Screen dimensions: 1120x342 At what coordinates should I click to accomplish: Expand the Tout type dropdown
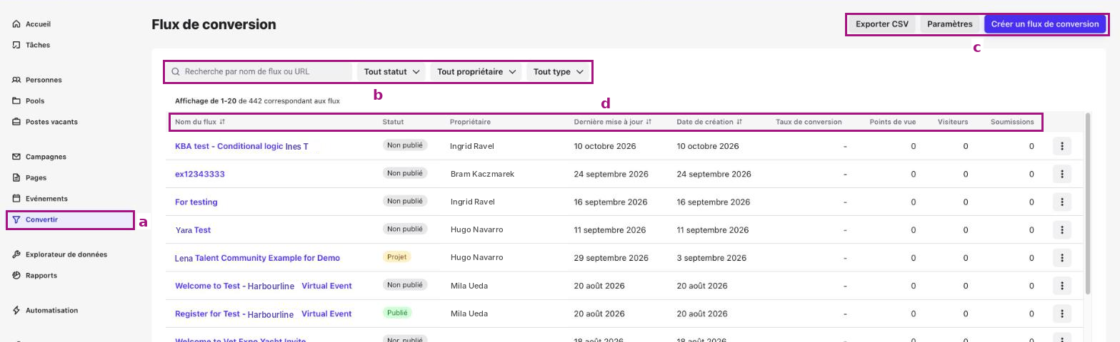coord(559,72)
